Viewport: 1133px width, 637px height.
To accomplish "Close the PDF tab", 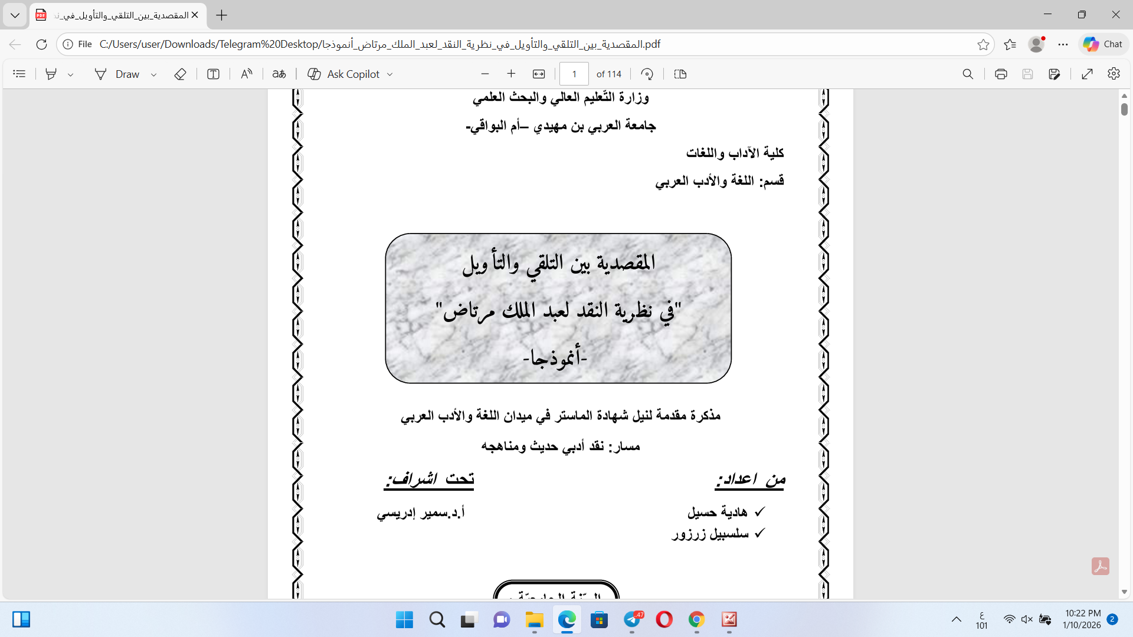I will [x=195, y=15].
